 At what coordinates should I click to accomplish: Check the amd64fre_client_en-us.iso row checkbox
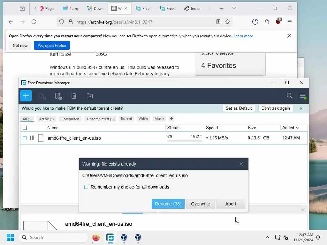pos(25,138)
